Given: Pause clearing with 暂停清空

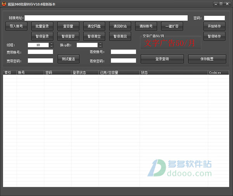Looking at the screenshot, I should click(94, 36).
